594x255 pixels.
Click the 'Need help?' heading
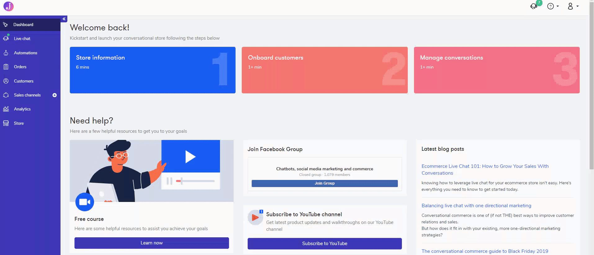(x=92, y=121)
